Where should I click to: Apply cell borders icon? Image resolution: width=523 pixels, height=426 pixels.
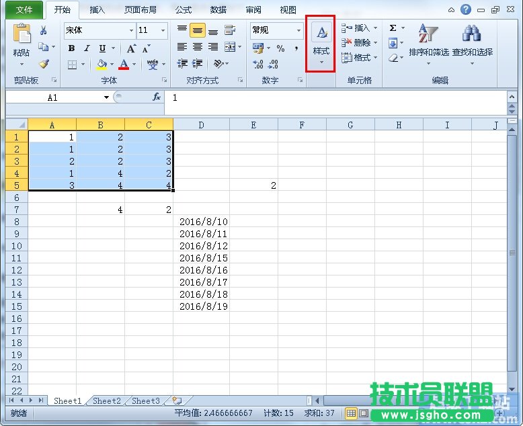72,65
